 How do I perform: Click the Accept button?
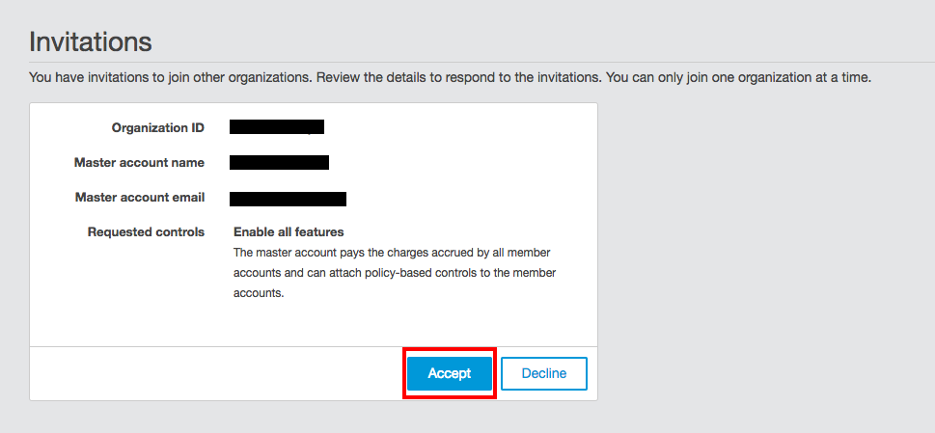tap(449, 373)
